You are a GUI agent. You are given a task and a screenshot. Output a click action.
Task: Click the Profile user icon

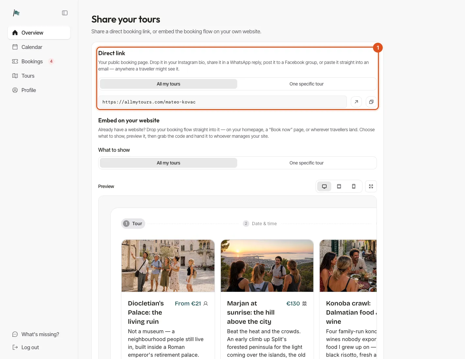pos(15,90)
